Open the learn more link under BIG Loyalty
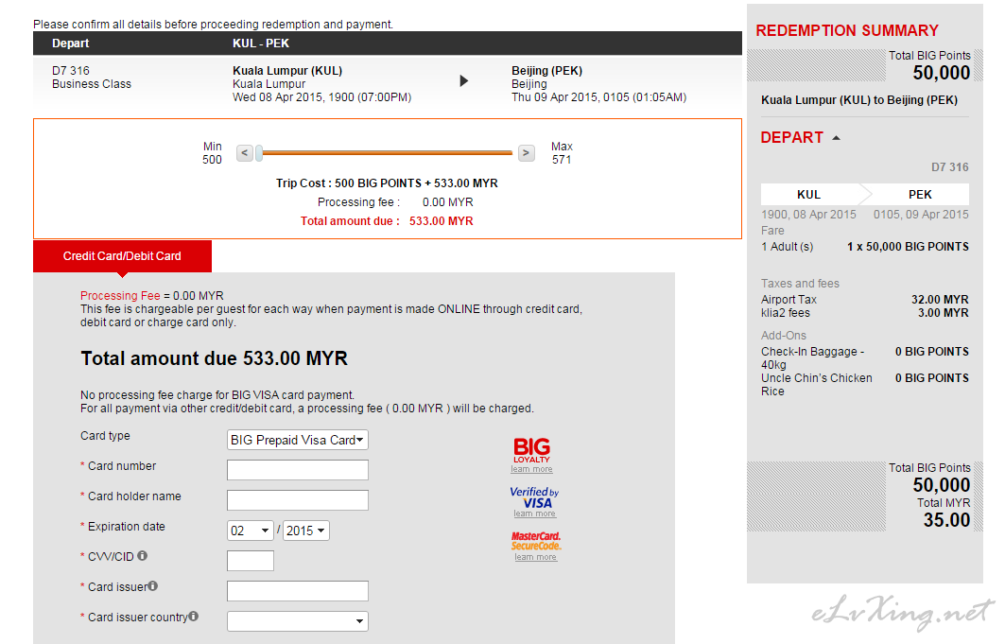The image size is (1005, 644). point(531,469)
